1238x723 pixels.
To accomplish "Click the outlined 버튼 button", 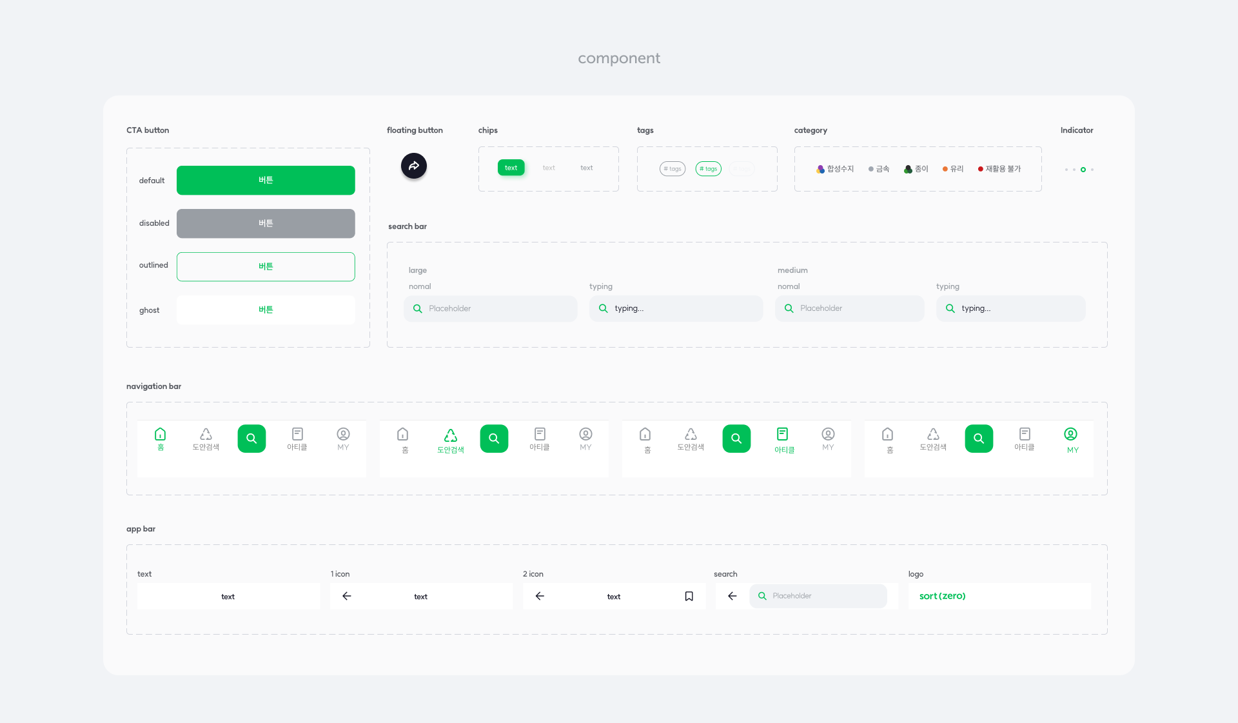I will pyautogui.click(x=266, y=266).
